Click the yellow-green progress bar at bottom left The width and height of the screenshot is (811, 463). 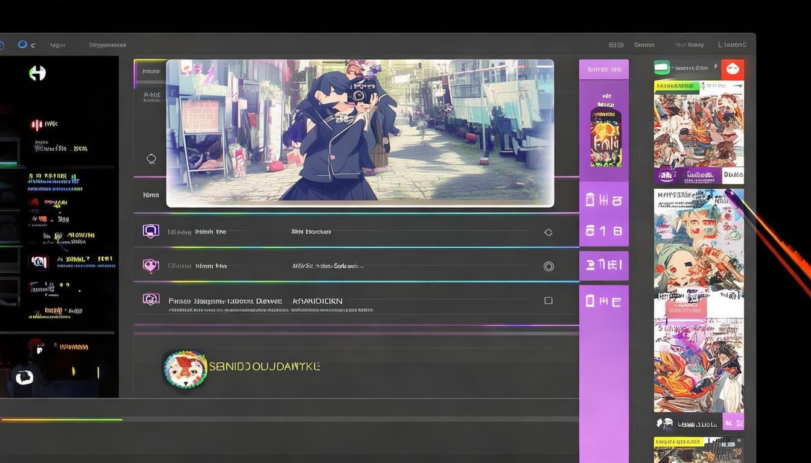[x=61, y=420]
